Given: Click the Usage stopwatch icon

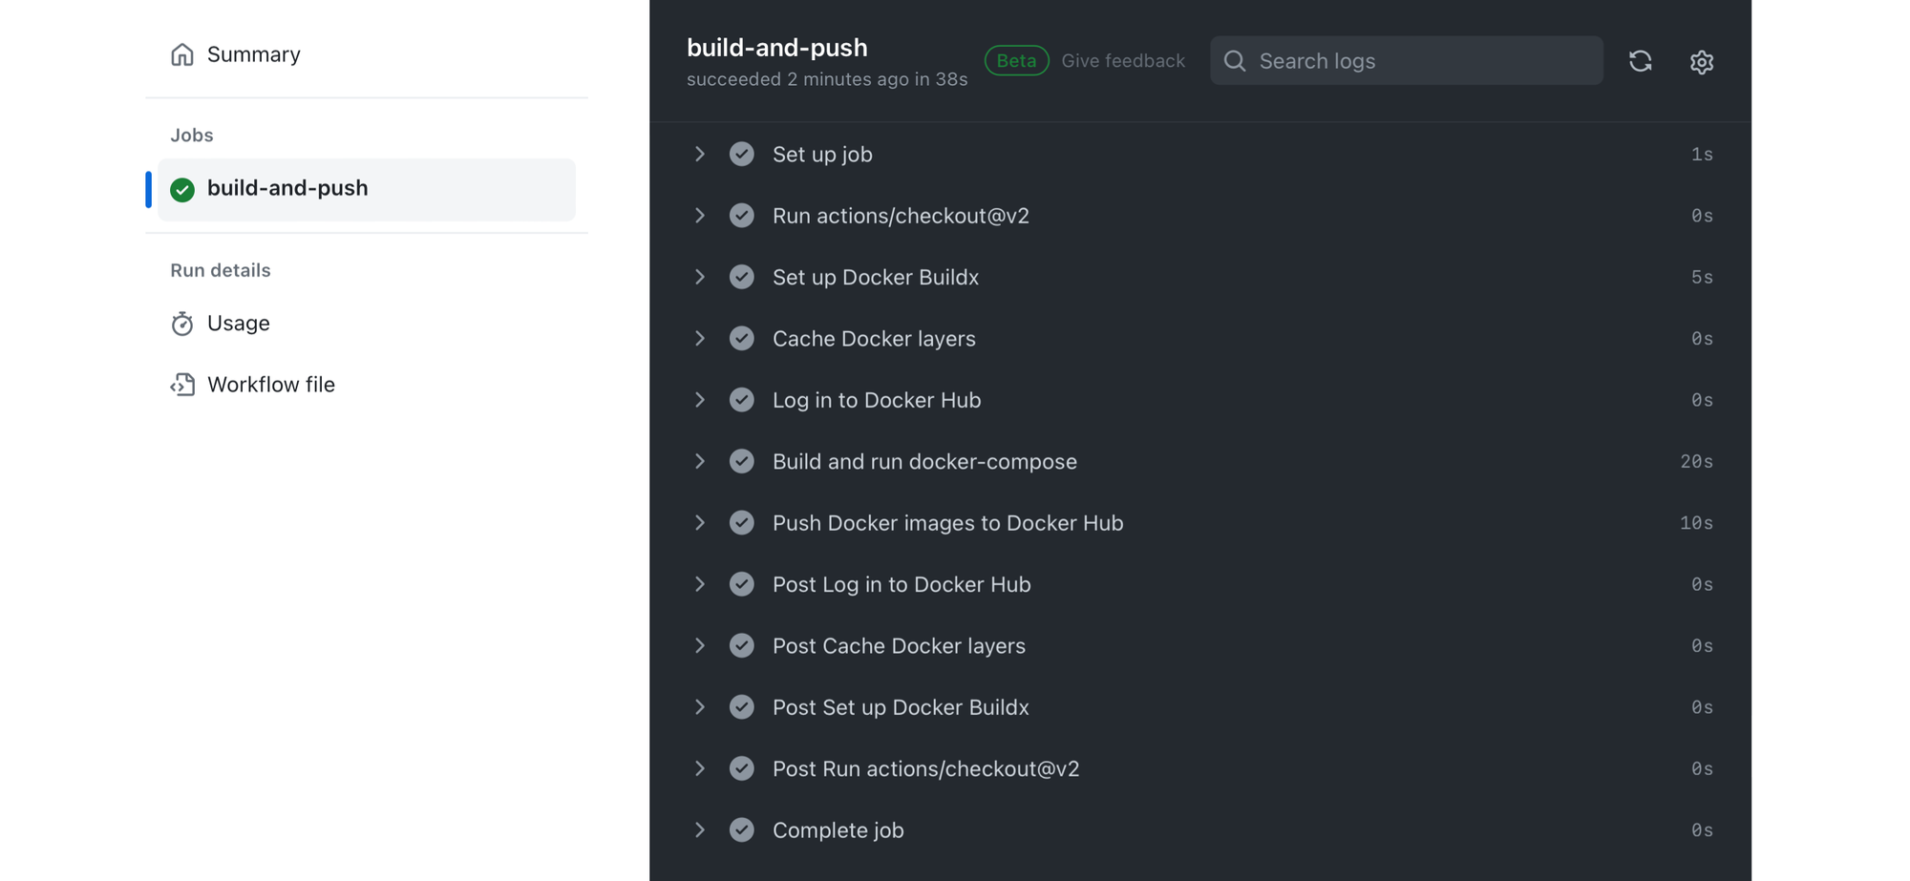Looking at the screenshot, I should pyautogui.click(x=182, y=324).
